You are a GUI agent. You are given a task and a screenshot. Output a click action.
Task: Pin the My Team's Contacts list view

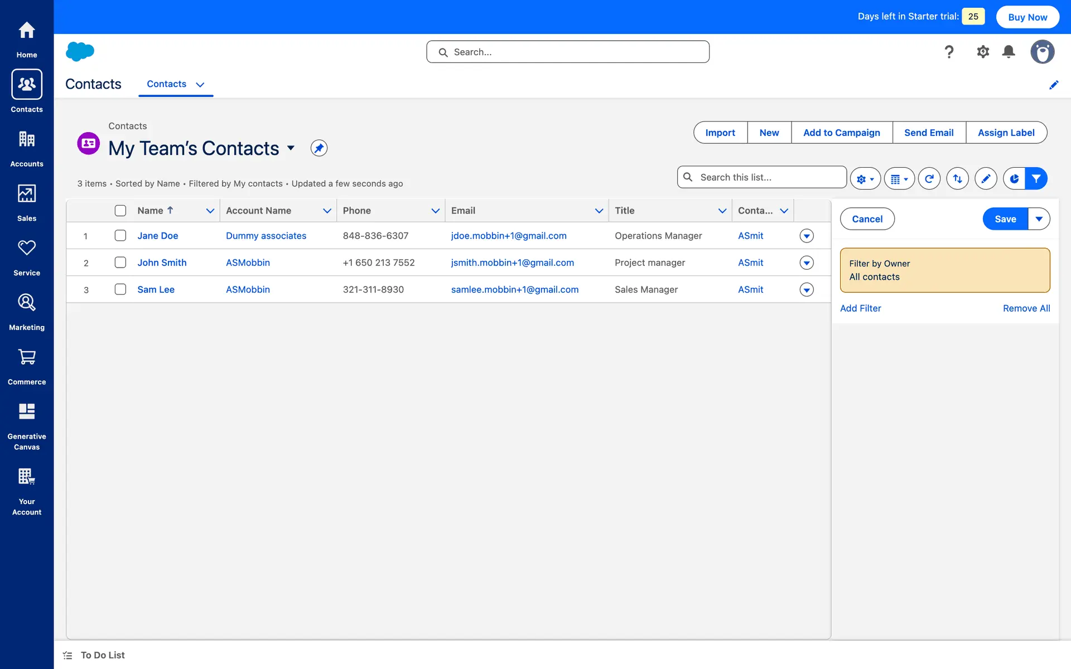pyautogui.click(x=319, y=148)
